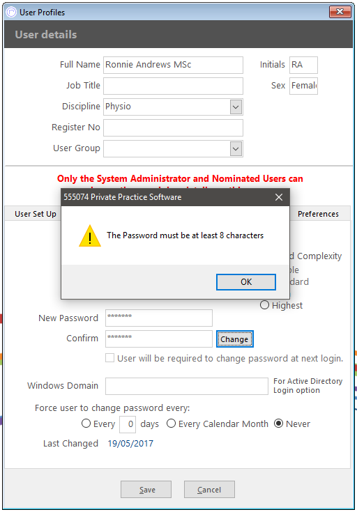Select the Every Calendar Month option
The image size is (357, 512).
(171, 424)
